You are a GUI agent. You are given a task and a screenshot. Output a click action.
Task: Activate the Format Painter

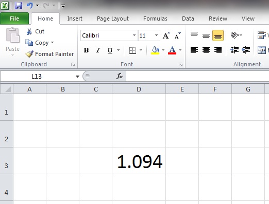tap(49, 54)
